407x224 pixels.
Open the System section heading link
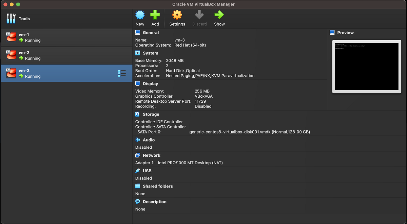pyautogui.click(x=150, y=53)
